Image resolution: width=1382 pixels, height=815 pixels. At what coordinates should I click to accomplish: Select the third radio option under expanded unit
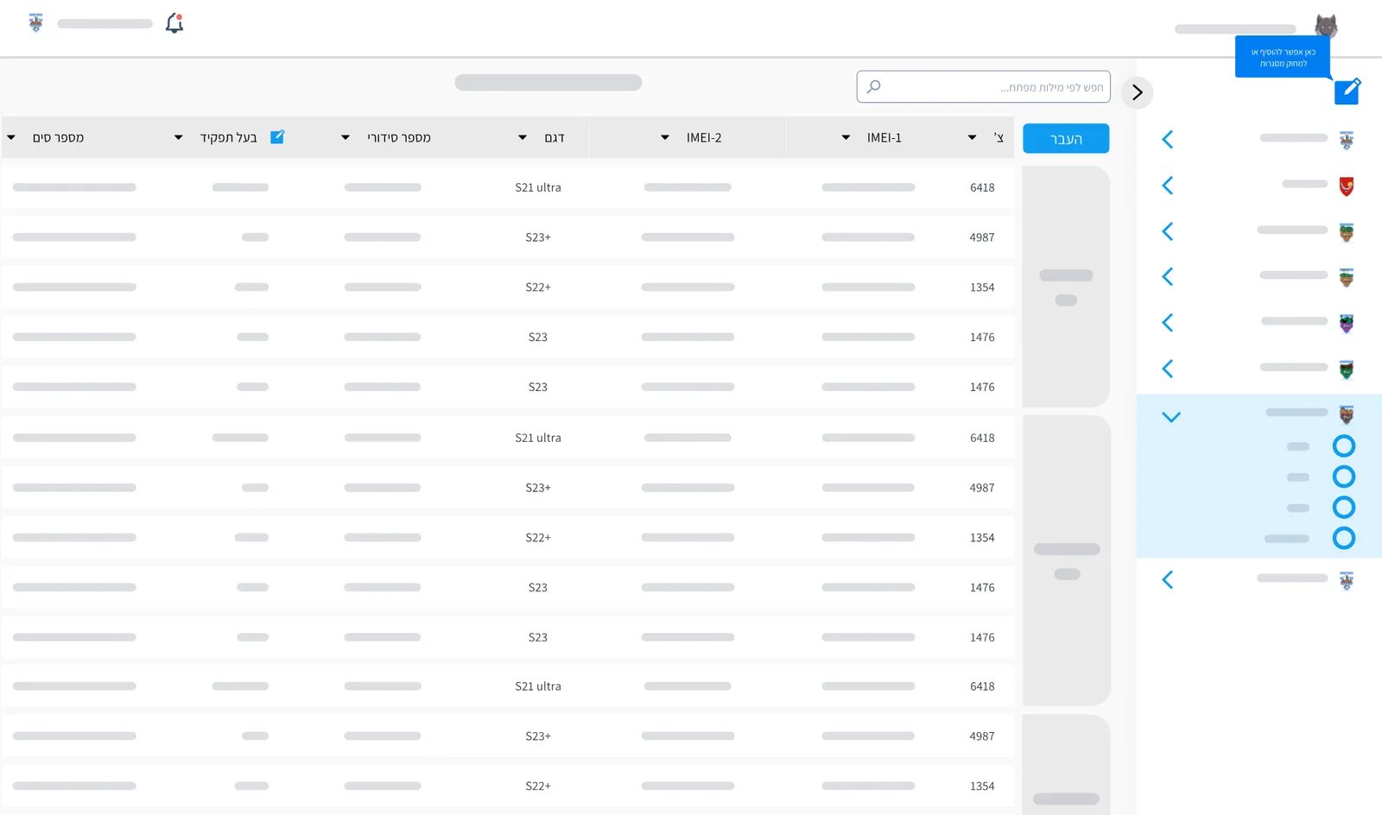[x=1344, y=508]
